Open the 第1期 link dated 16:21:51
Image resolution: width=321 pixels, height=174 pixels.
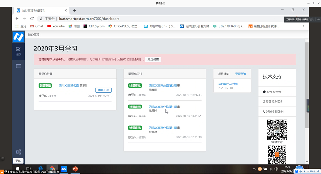point(162,107)
